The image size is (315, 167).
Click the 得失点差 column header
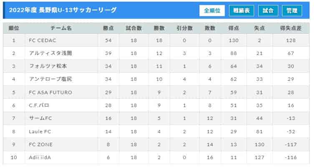tap(291, 28)
